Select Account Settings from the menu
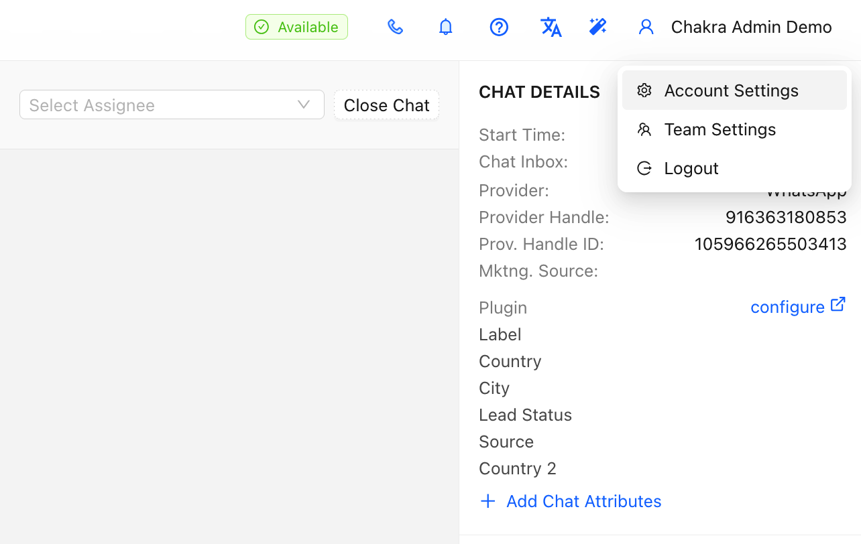The height and width of the screenshot is (544, 861). 731,90
